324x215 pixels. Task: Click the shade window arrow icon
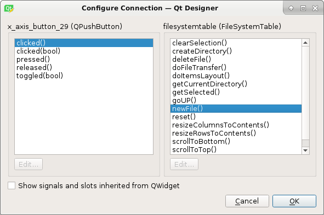point(291,8)
